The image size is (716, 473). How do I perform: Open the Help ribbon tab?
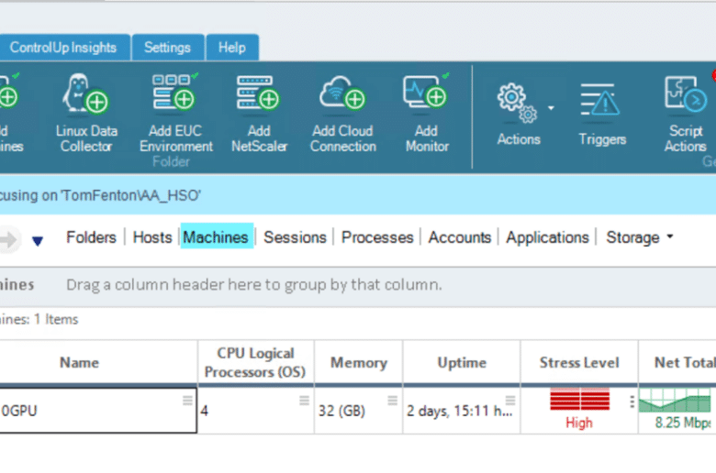[232, 48]
